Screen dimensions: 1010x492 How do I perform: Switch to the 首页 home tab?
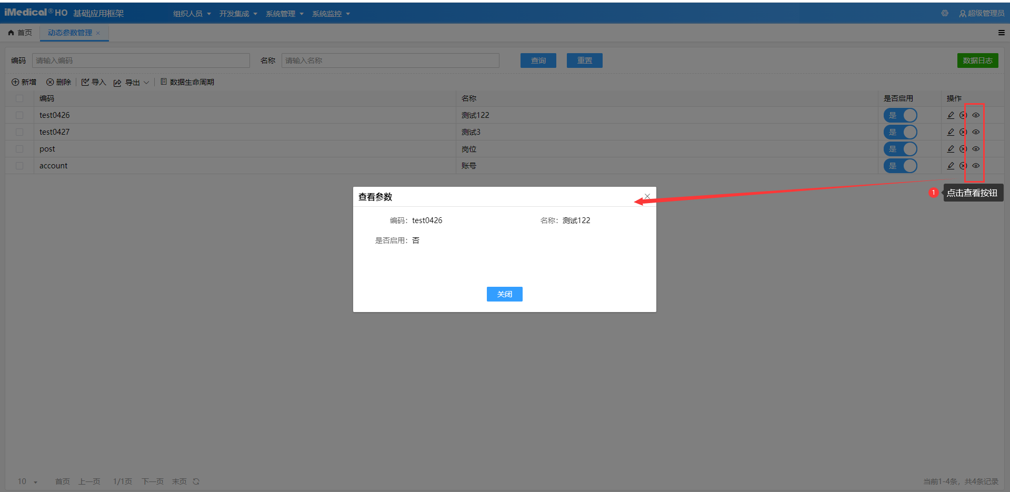pyautogui.click(x=21, y=33)
